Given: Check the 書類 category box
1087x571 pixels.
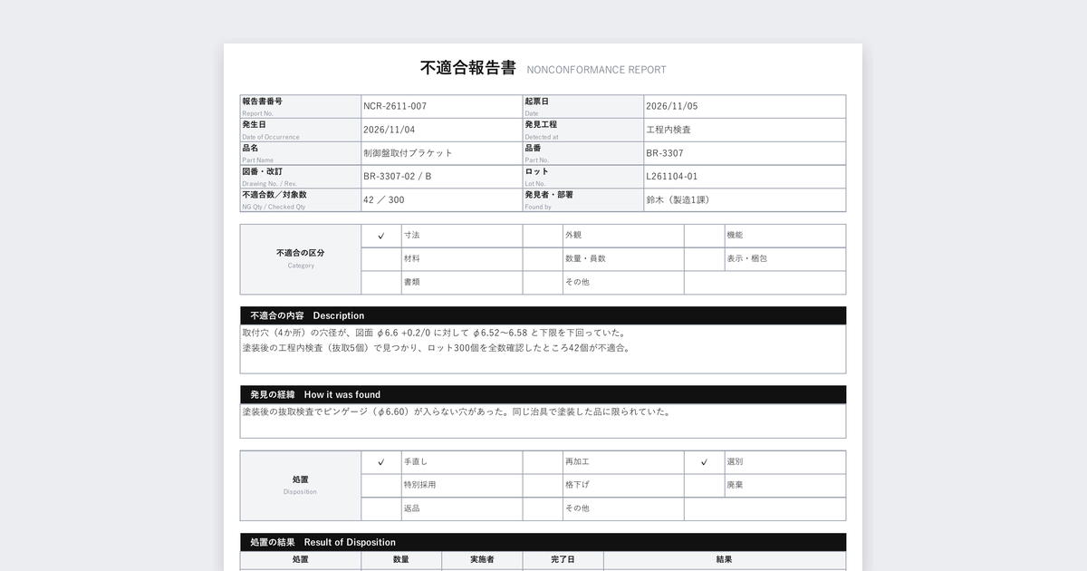Looking at the screenshot, I should click(x=381, y=283).
